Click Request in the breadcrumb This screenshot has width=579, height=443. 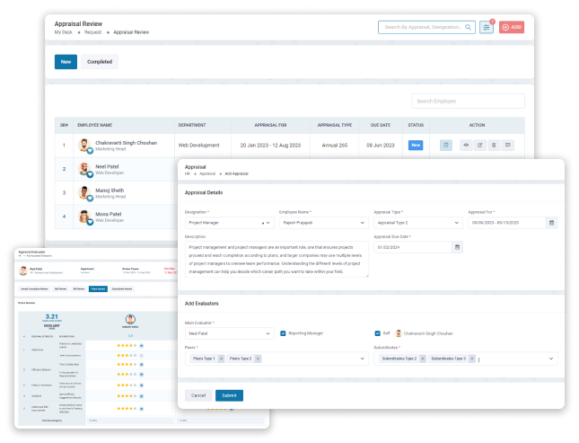pos(92,32)
